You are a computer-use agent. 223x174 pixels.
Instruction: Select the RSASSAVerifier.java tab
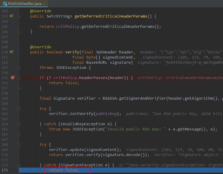pos(23,3)
